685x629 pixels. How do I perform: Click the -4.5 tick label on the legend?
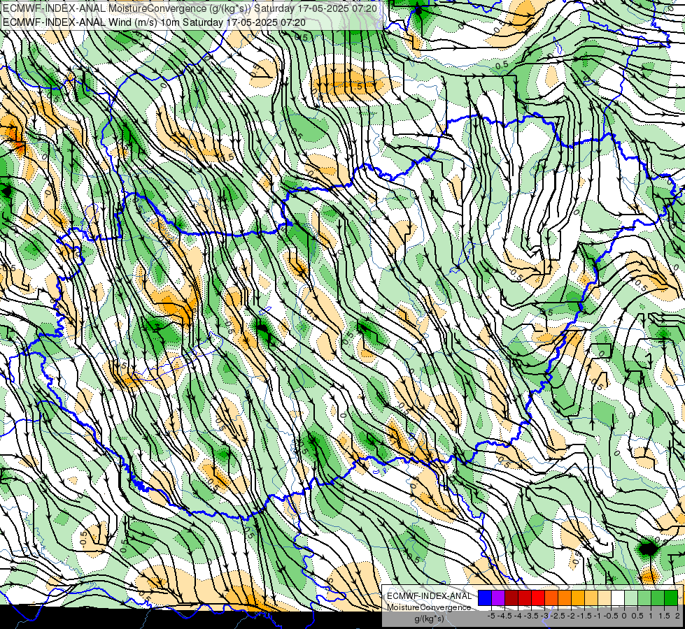pos(504,616)
